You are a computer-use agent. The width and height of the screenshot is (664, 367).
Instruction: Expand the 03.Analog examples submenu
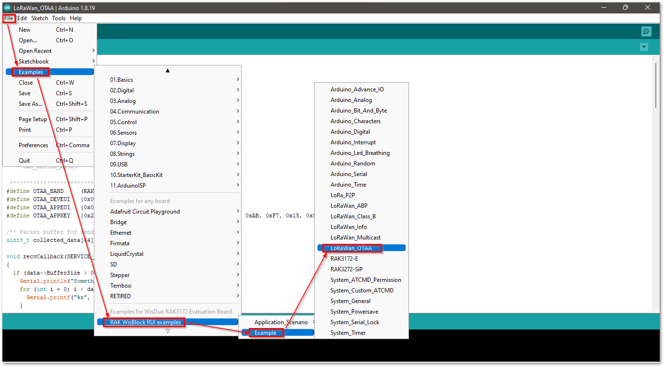pyautogui.click(x=167, y=101)
